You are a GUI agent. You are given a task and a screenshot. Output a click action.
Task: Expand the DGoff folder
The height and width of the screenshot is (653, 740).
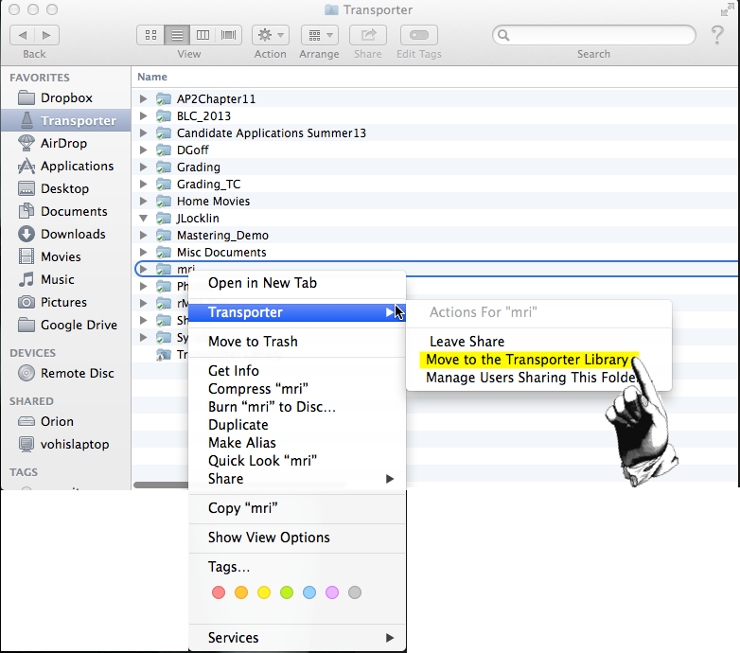143,150
